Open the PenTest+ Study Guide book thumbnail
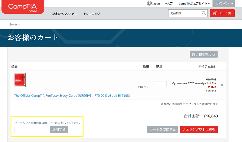Screen dimensions: 242x142 coord(20,80)
